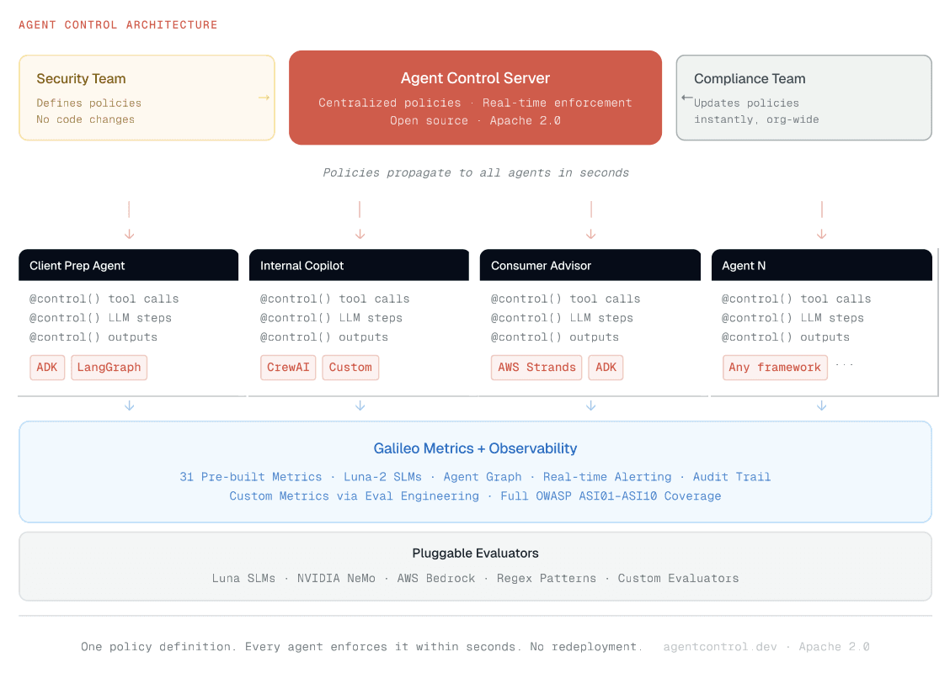Click the arrow icon in the Compliance Team card
This screenshot has width=950, height=673.
[x=687, y=98]
